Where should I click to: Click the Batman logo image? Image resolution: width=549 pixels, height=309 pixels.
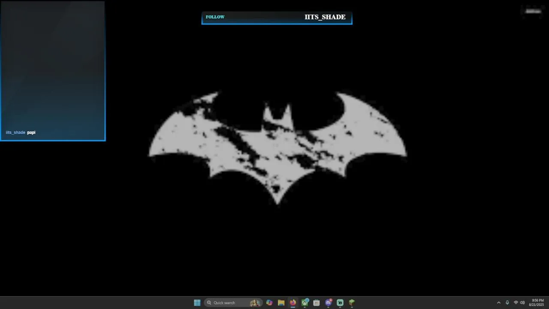tap(278, 148)
